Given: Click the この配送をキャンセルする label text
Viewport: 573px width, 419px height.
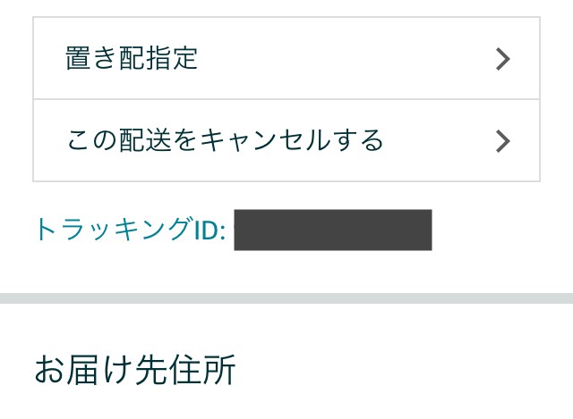Looking at the screenshot, I should (x=225, y=140).
